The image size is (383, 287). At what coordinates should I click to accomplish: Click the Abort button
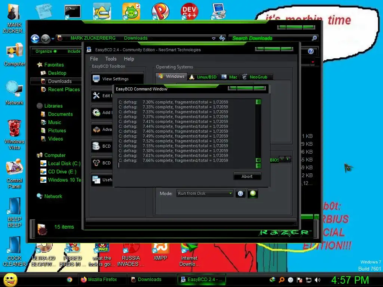(x=247, y=176)
